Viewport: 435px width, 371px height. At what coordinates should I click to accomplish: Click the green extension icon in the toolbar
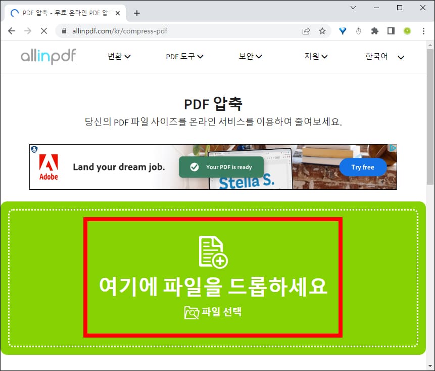pyautogui.click(x=407, y=31)
